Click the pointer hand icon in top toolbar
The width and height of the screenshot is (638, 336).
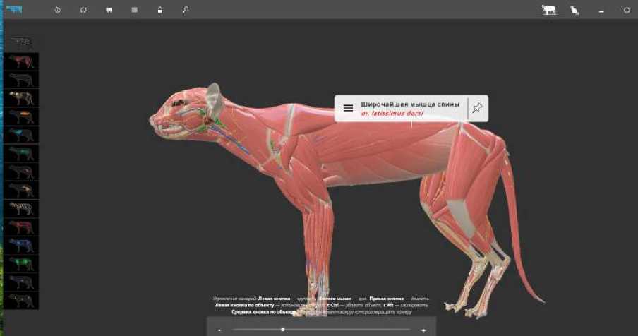[58, 10]
